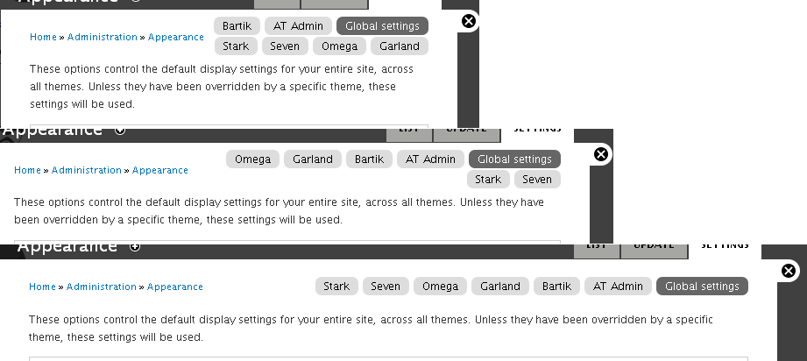Screen dimensions: 807x361
Task: Choose AT Admin tab in the bottom panel
Action: click(x=619, y=287)
